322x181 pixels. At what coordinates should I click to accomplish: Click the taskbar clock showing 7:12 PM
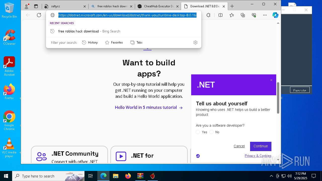[x=301, y=176]
